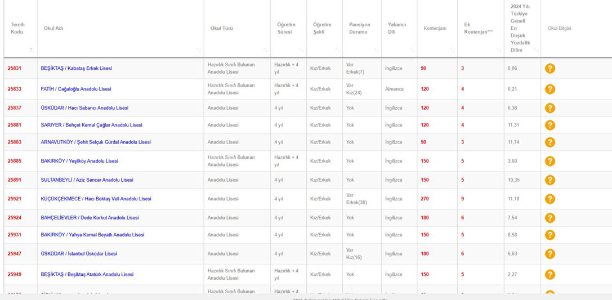Select preference code 25881

click(15, 125)
